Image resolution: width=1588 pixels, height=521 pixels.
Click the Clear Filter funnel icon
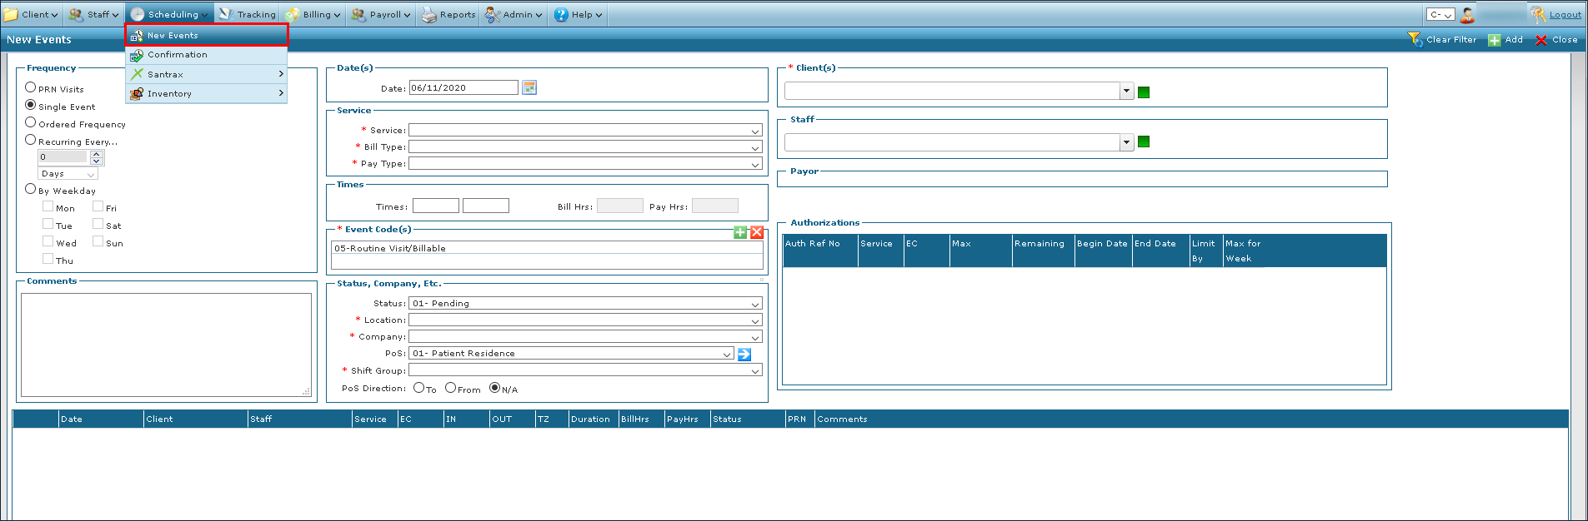pos(1415,39)
